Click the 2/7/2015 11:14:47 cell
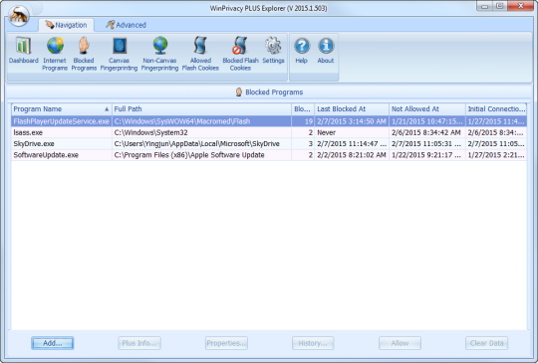The image size is (538, 363). click(352, 144)
